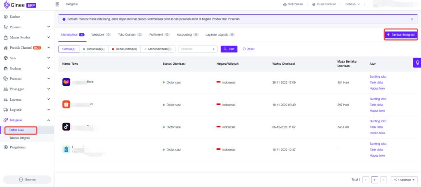421x187 pixels.
Task: Open Pusat Bantuan help icon
Action: click(x=314, y=5)
